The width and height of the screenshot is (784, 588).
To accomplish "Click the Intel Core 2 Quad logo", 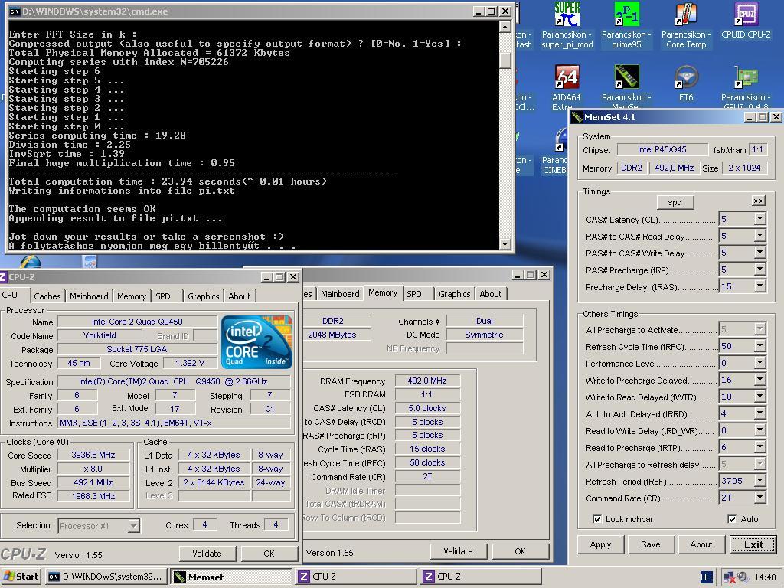I will click(x=256, y=342).
